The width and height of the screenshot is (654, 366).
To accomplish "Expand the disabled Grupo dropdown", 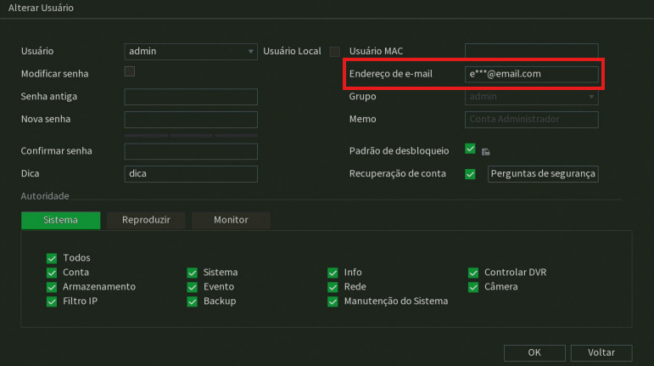I will [531, 97].
